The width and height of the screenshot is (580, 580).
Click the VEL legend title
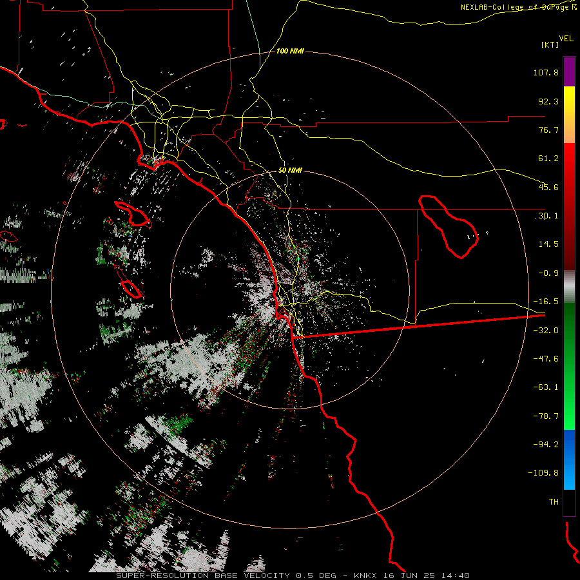[x=566, y=38]
